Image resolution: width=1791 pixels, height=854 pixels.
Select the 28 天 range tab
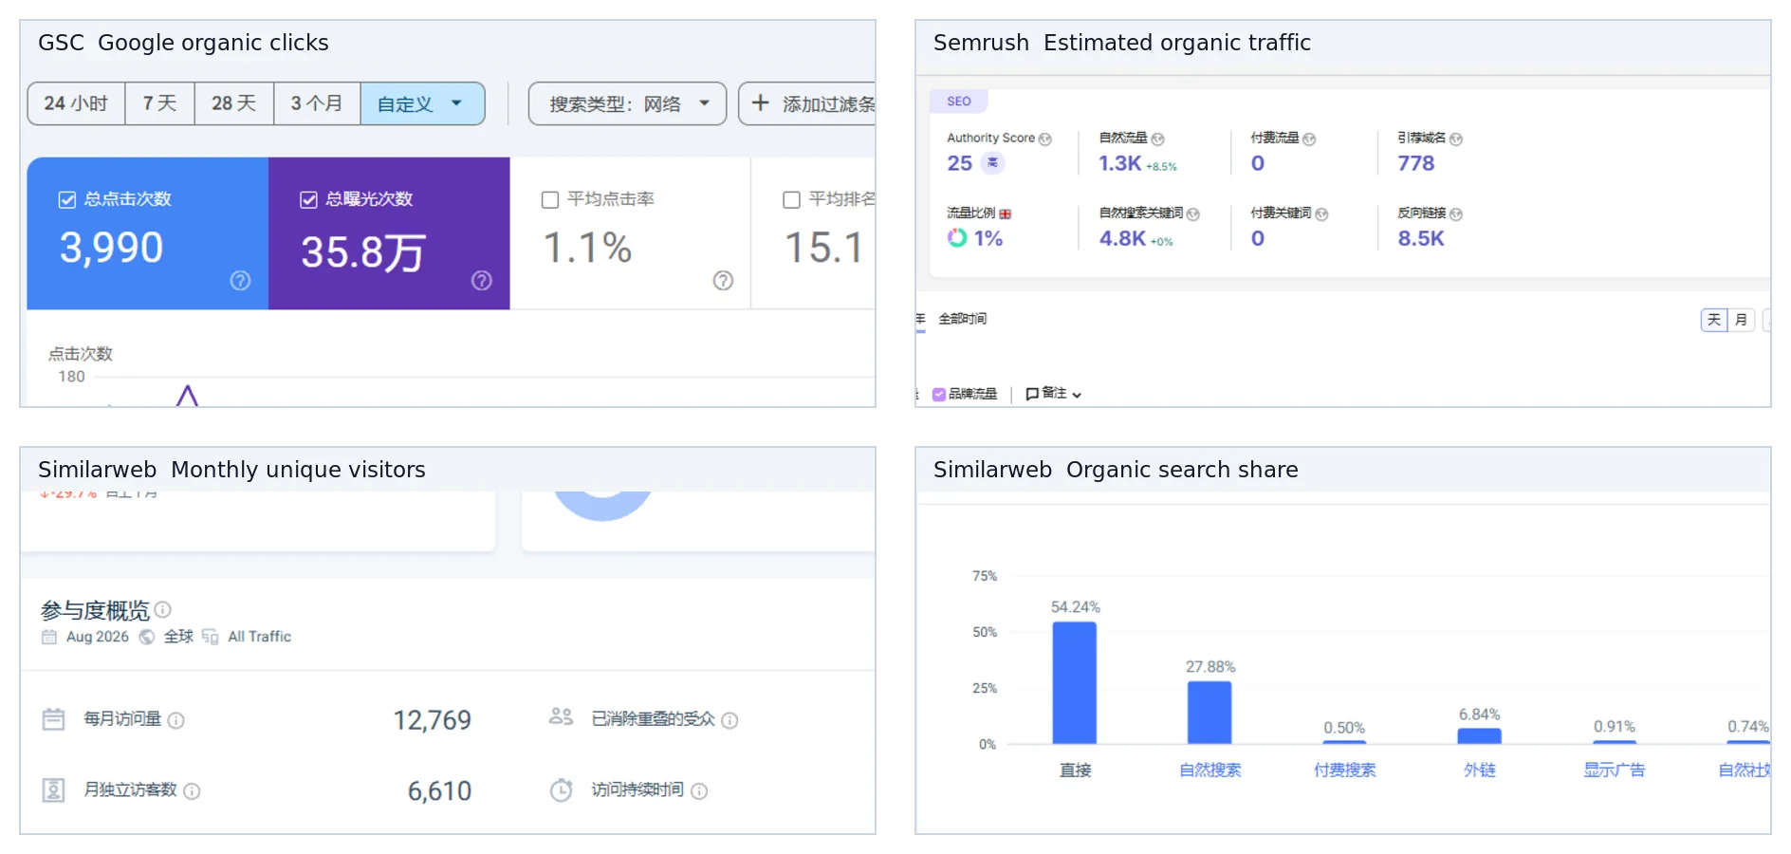coord(234,103)
